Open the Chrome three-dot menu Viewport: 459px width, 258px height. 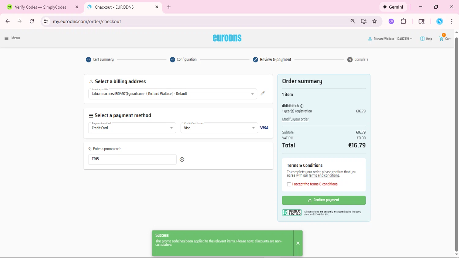point(452,21)
